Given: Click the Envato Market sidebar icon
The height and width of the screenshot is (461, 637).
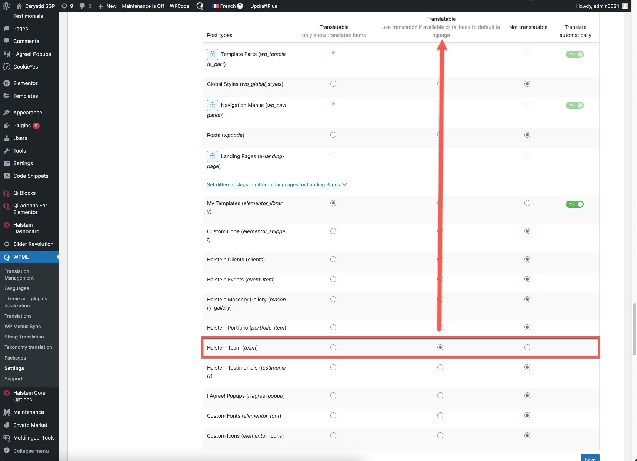Looking at the screenshot, I should coord(7,425).
